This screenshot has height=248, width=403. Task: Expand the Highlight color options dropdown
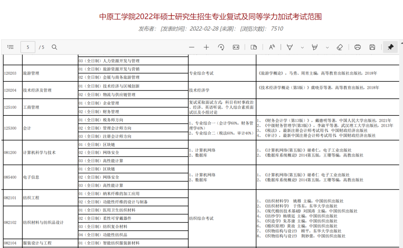pos(327,47)
